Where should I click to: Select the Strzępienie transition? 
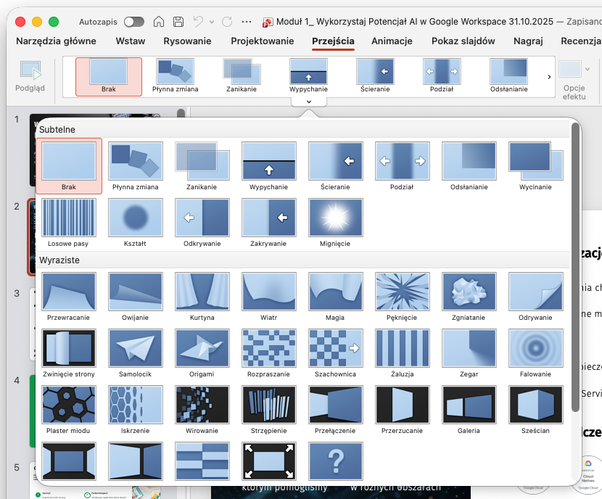pyautogui.click(x=269, y=410)
